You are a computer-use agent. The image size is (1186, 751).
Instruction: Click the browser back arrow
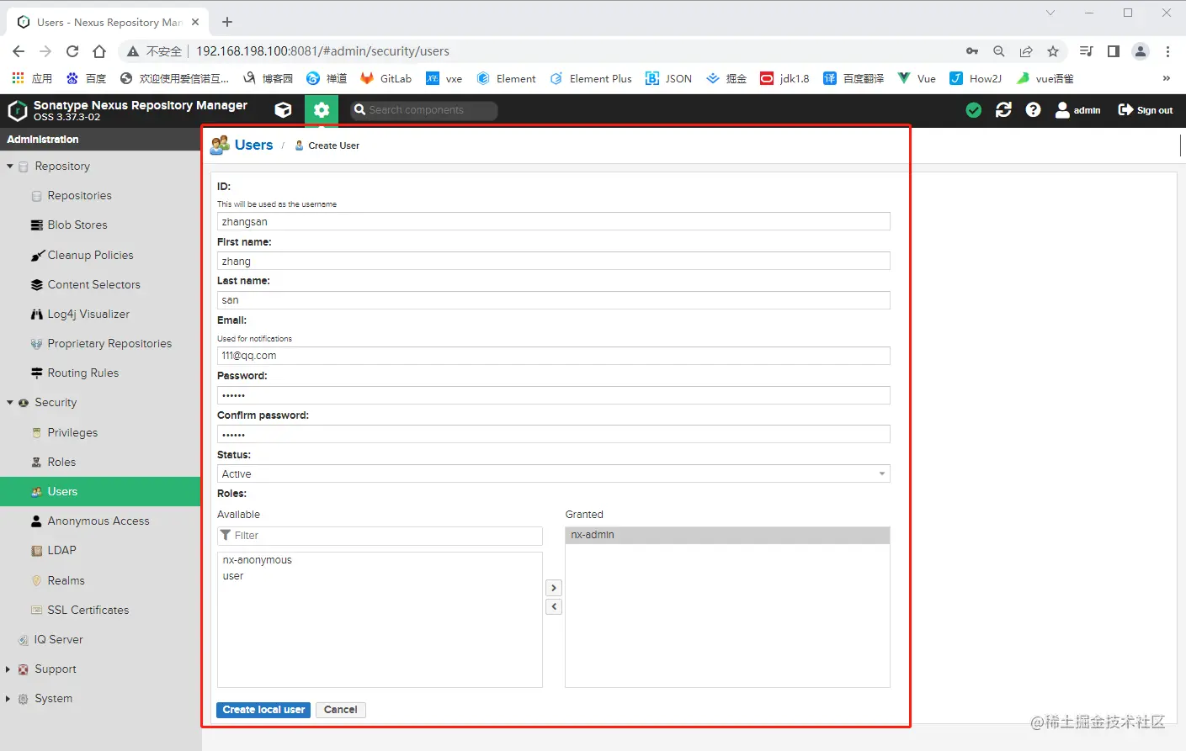tap(19, 51)
